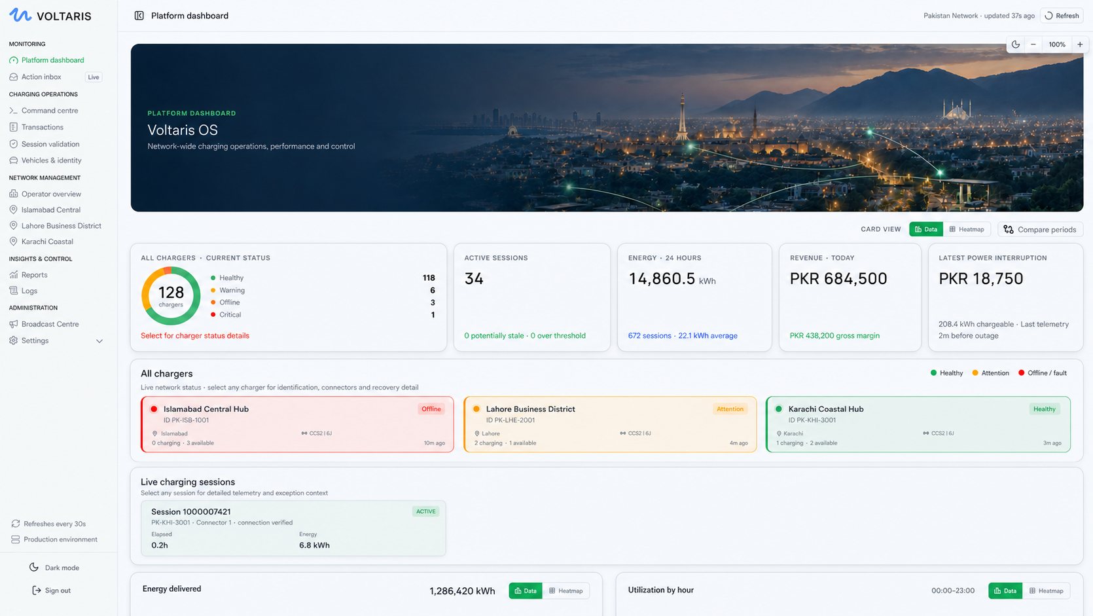Click the Karachi Coastal pin icon

coord(14,242)
